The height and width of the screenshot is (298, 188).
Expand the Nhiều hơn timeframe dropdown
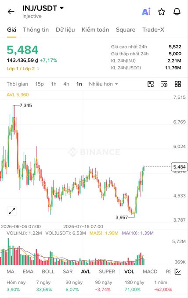tap(104, 84)
